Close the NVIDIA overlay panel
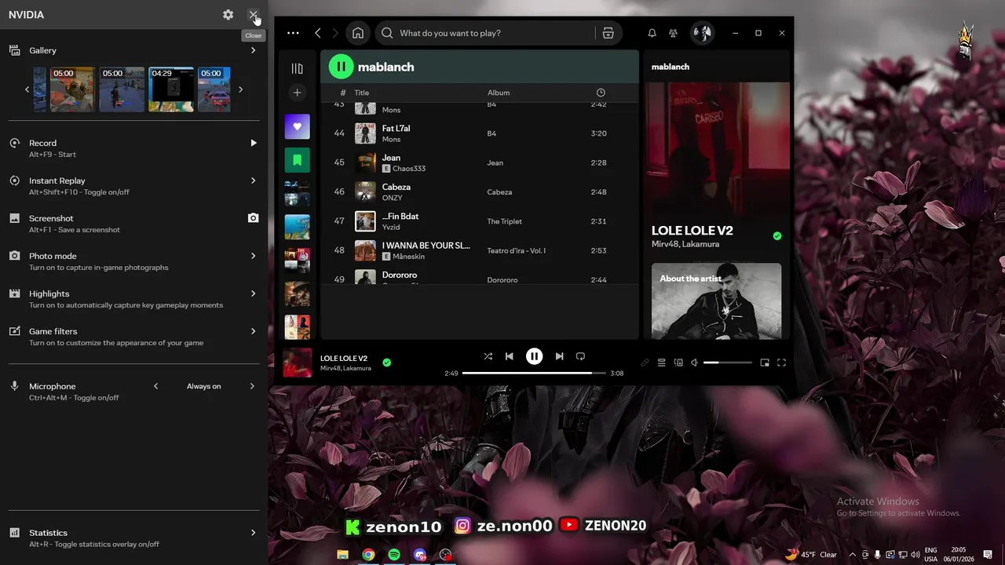This screenshot has width=1005, height=565. 253,15
